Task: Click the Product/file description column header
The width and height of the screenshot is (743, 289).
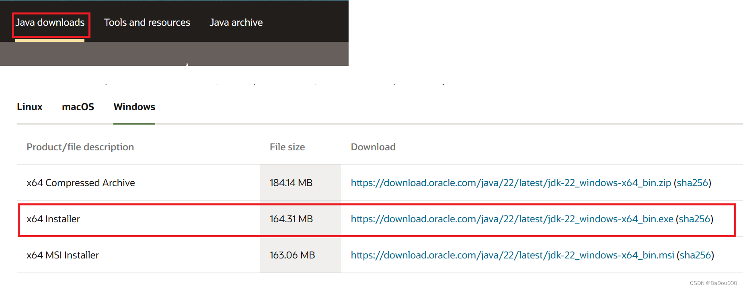Action: 80,147
